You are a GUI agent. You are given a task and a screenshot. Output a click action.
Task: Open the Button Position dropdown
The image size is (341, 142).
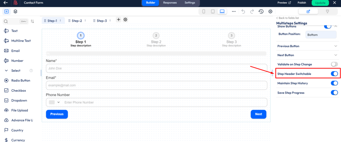click(321, 34)
